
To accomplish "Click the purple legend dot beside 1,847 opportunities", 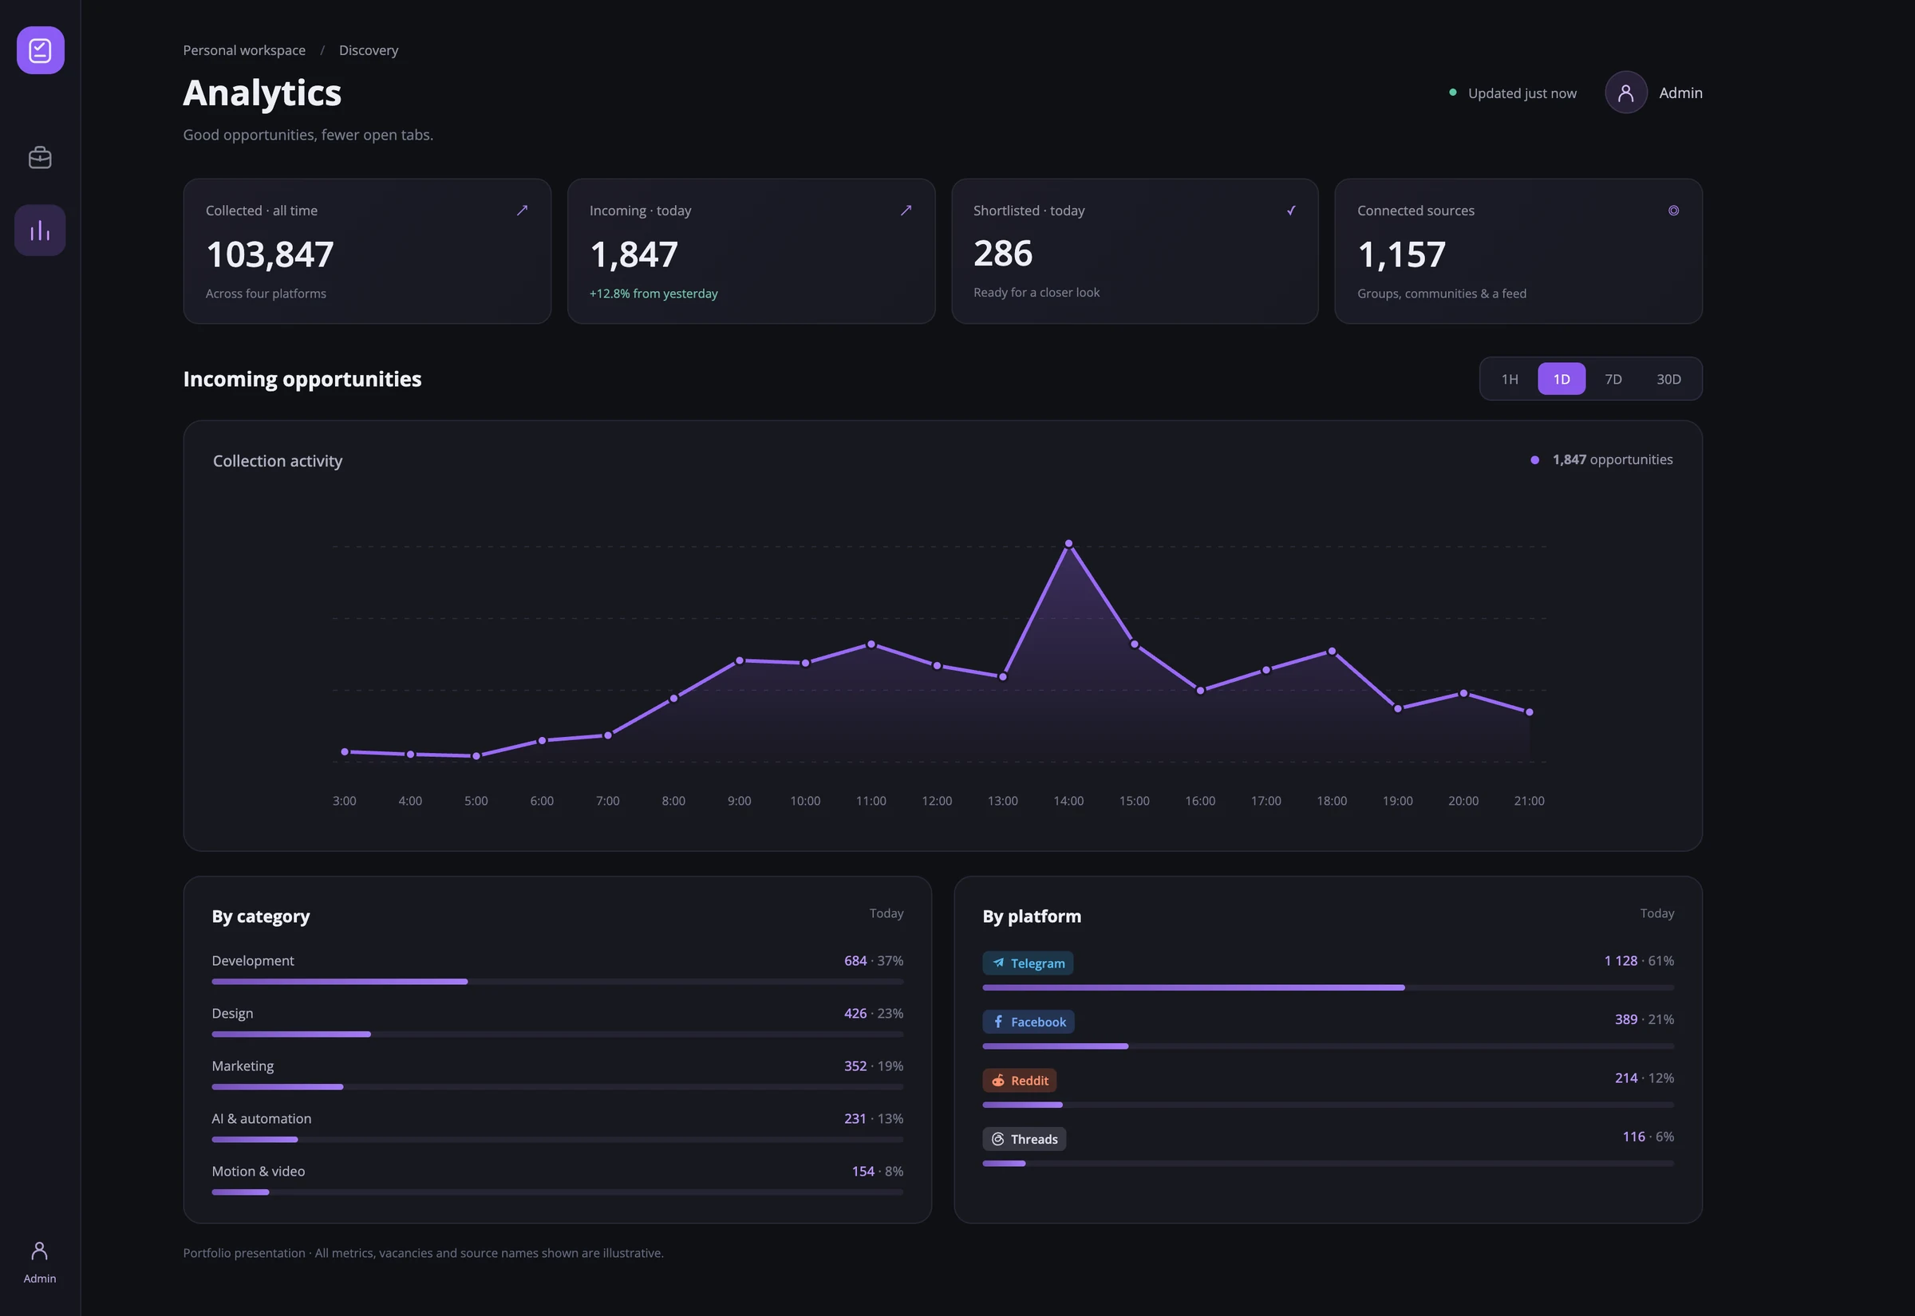I will click(1534, 460).
